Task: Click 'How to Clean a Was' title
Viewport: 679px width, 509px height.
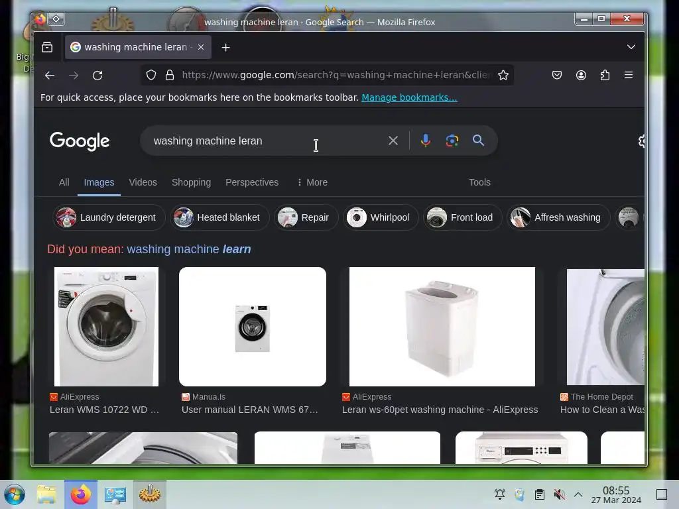Action: click(602, 410)
